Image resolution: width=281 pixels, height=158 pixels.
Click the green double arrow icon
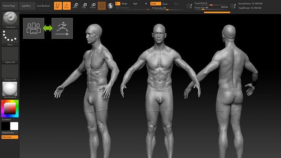[48, 28]
